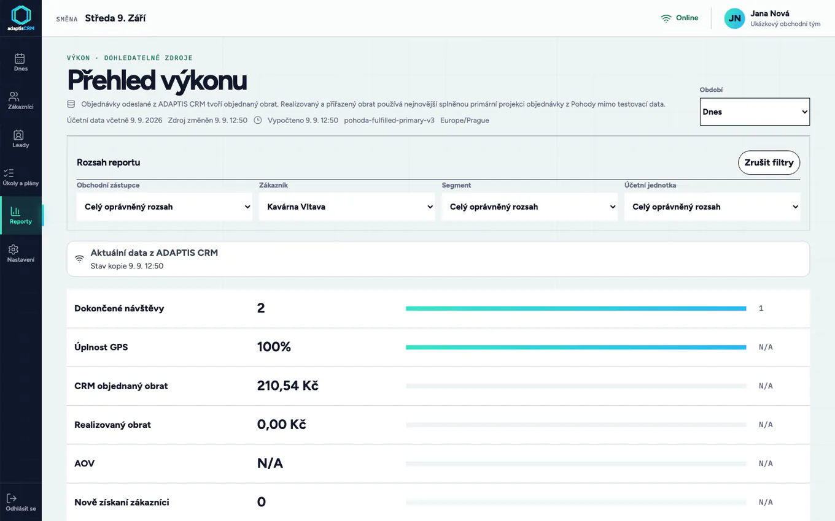Select the Reporty sidebar item
835x521 pixels.
(21, 215)
